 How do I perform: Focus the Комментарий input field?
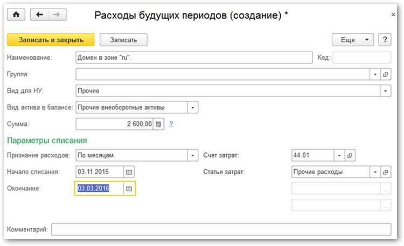(221, 229)
